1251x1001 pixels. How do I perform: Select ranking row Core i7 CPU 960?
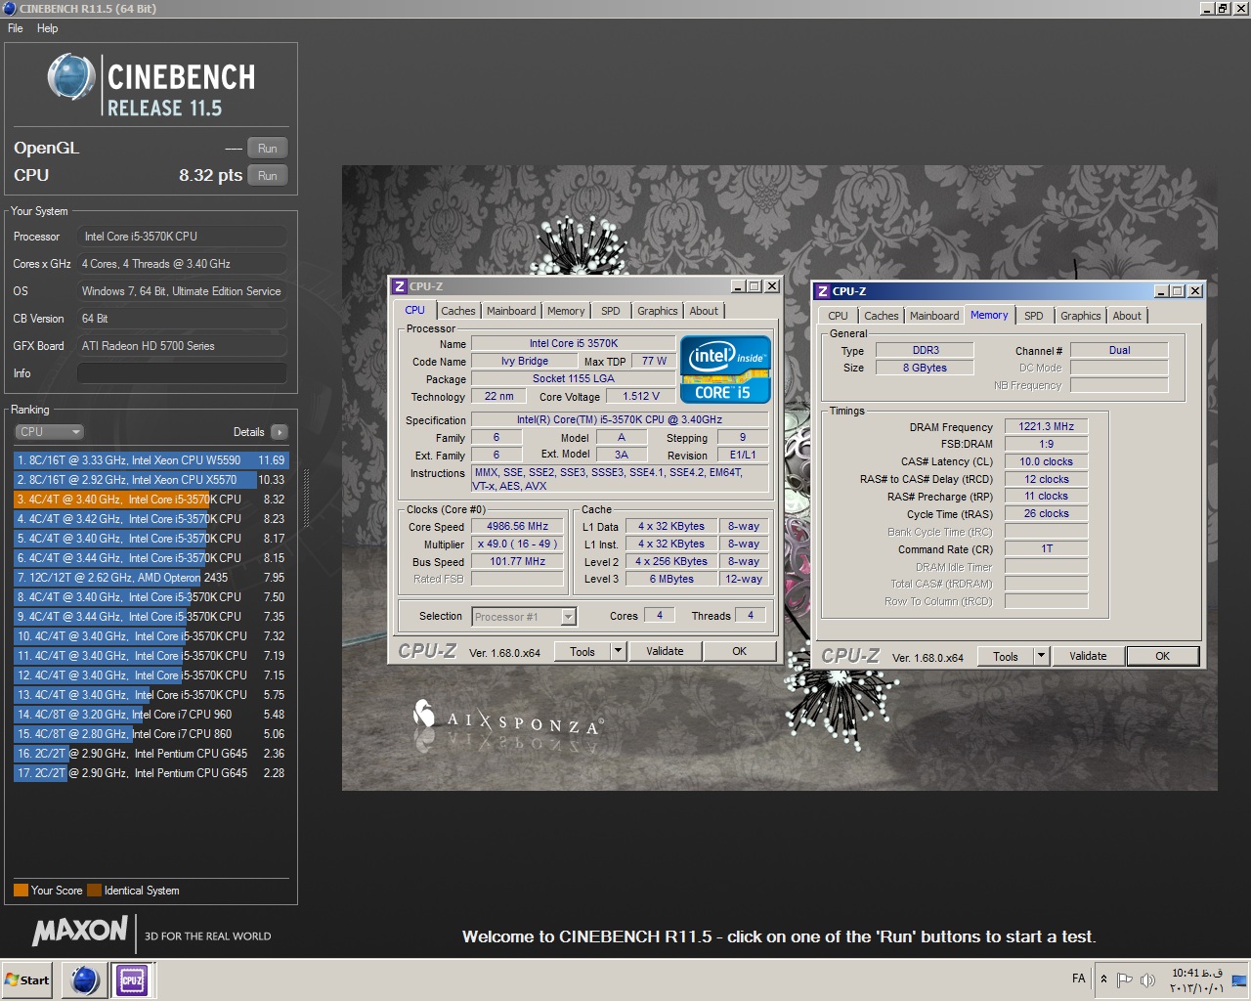point(151,715)
